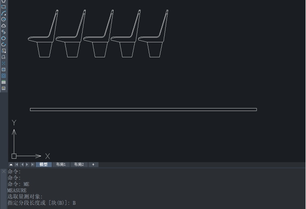Click the Insert Block tool
Viewport: 306px width, 209px height.
coord(4,51)
